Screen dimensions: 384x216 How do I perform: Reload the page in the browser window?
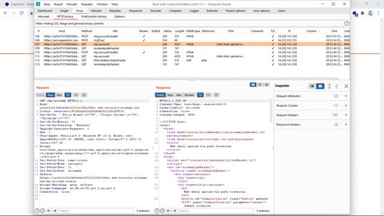pos(22,13)
